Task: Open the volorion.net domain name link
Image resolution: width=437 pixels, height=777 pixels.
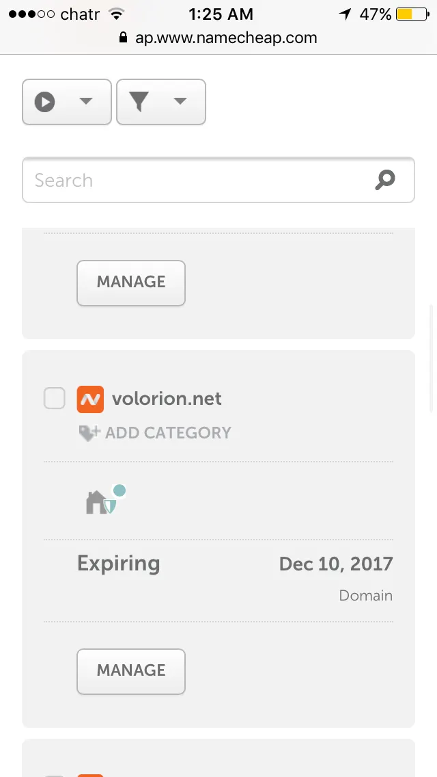Action: [x=167, y=399]
